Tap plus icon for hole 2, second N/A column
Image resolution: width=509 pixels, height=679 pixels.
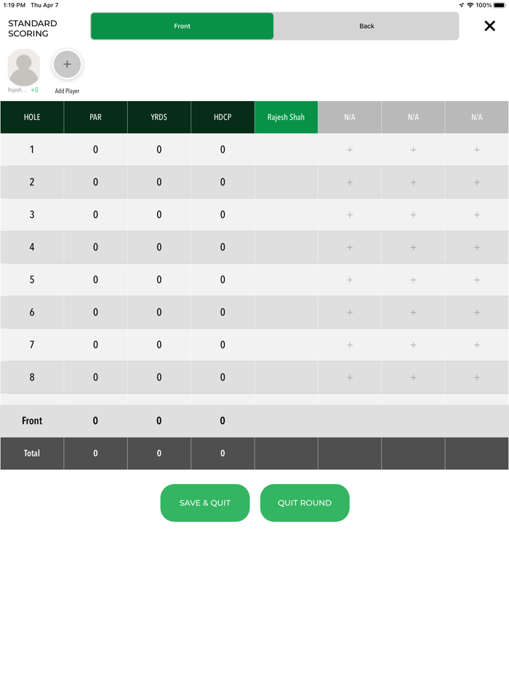[413, 182]
